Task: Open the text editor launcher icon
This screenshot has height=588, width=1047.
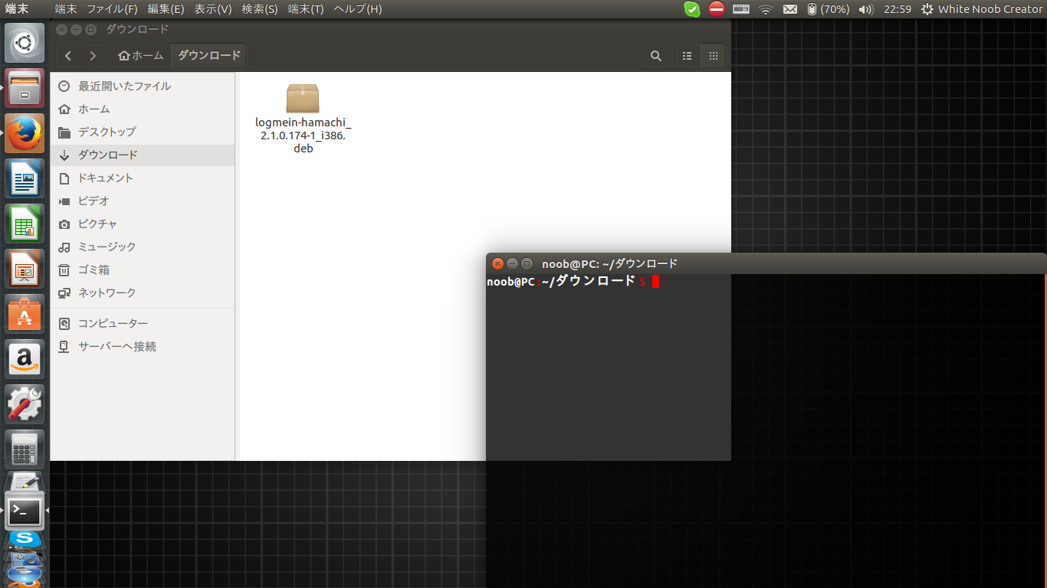Action: pos(25,482)
